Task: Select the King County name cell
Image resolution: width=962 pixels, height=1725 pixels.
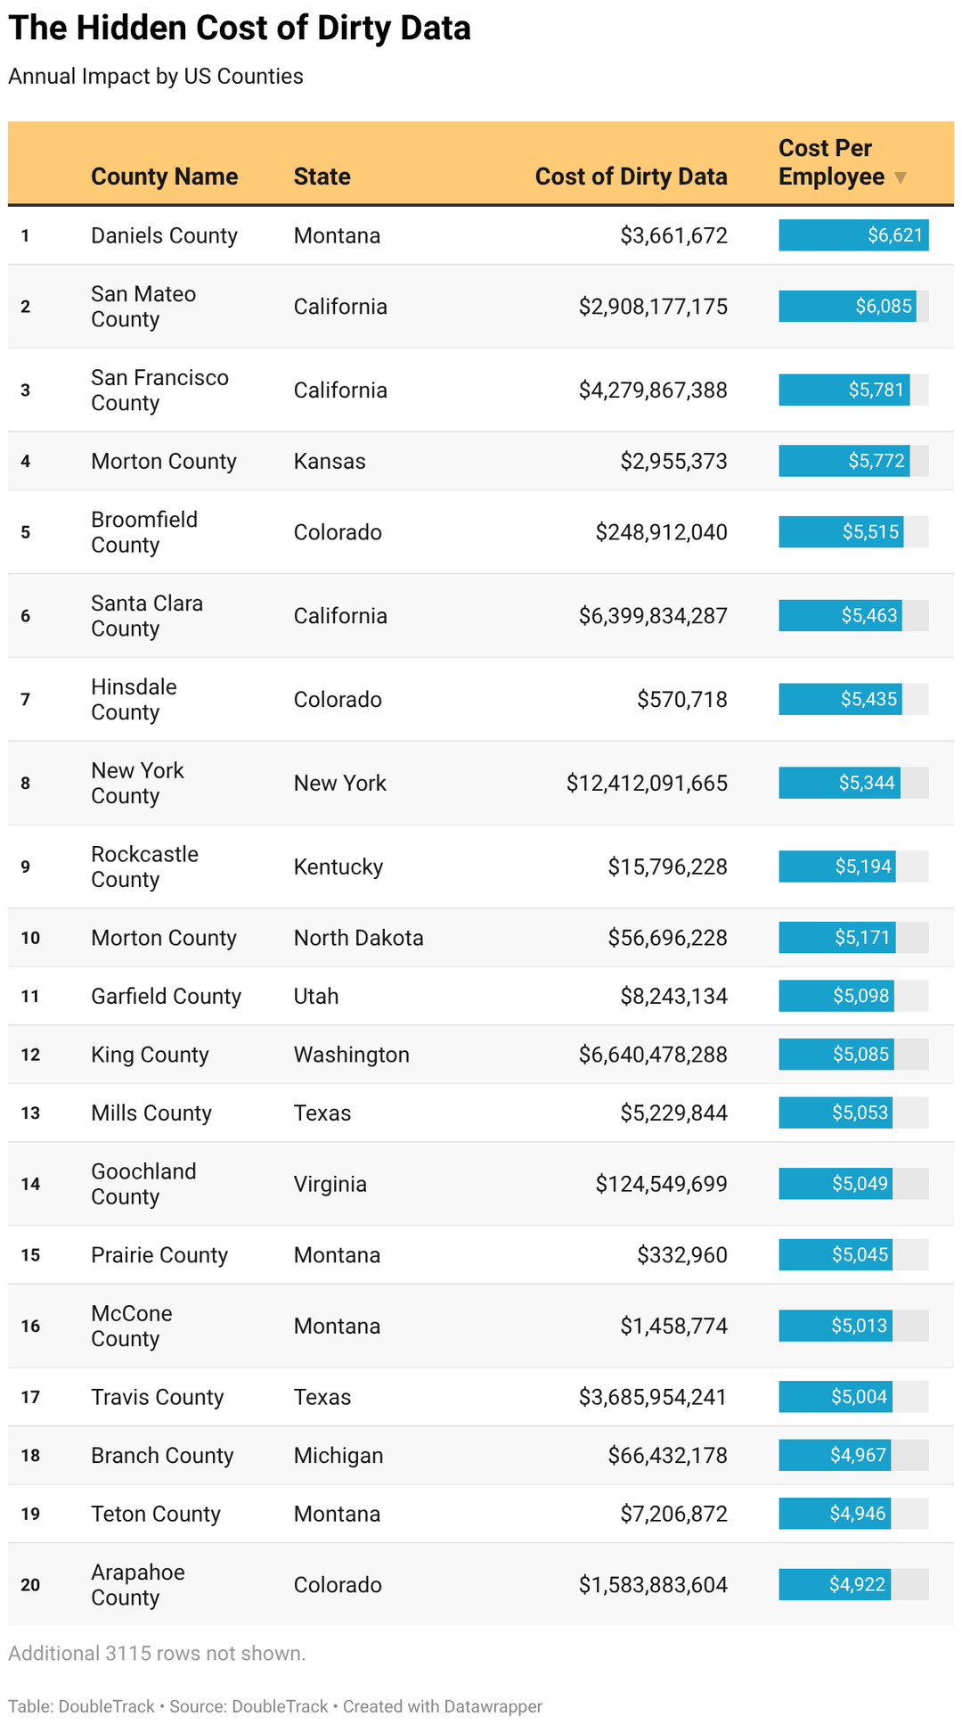Action: point(150,1055)
